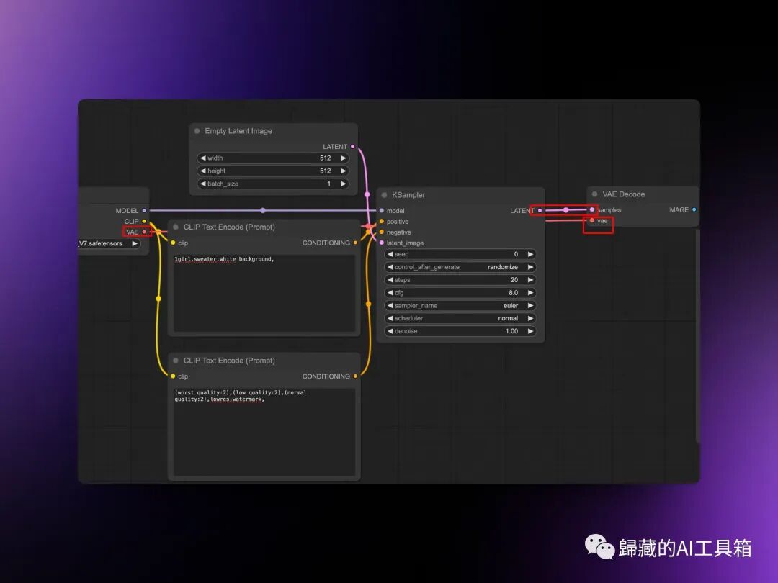Collapse the Empty Latent Image node dot
The width and height of the screenshot is (778, 583).
pos(197,131)
